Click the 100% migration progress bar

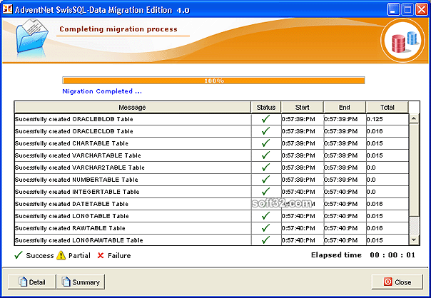pyautogui.click(x=213, y=81)
